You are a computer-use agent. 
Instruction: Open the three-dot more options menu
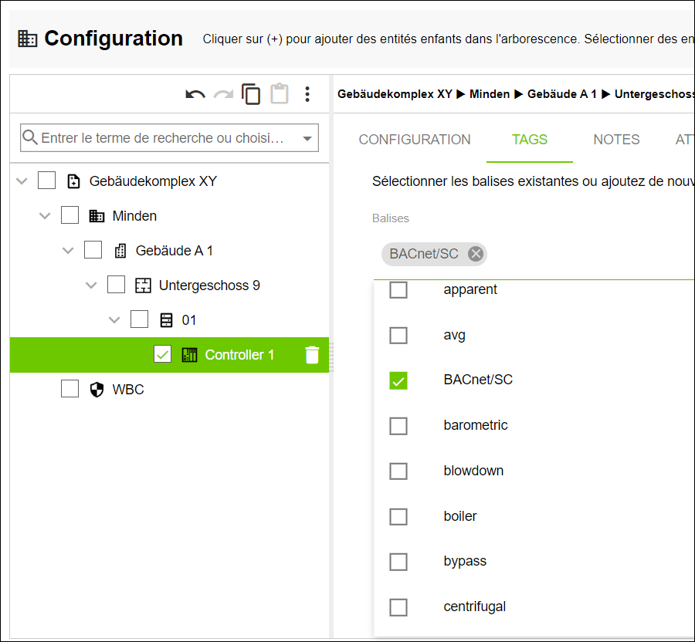tap(307, 94)
